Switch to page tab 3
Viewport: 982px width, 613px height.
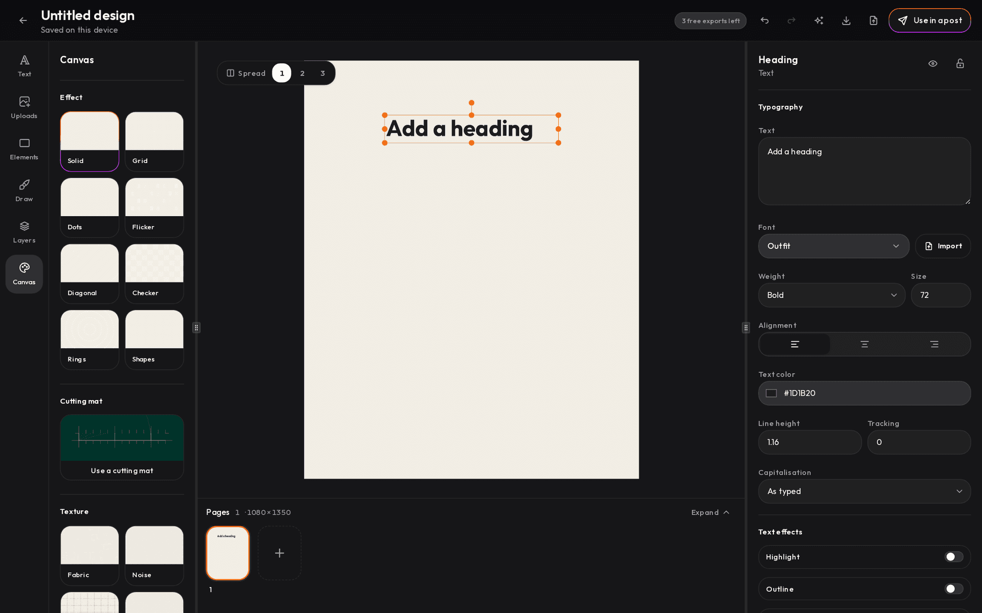click(x=323, y=73)
